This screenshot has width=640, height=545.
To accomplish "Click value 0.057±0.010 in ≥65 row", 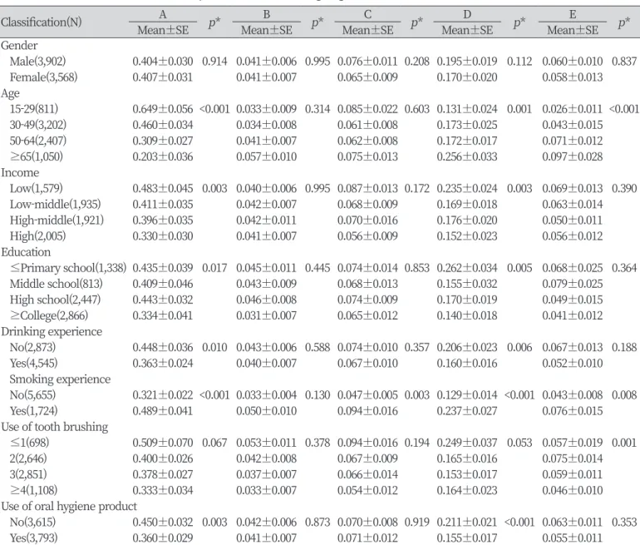I will tap(266, 157).
